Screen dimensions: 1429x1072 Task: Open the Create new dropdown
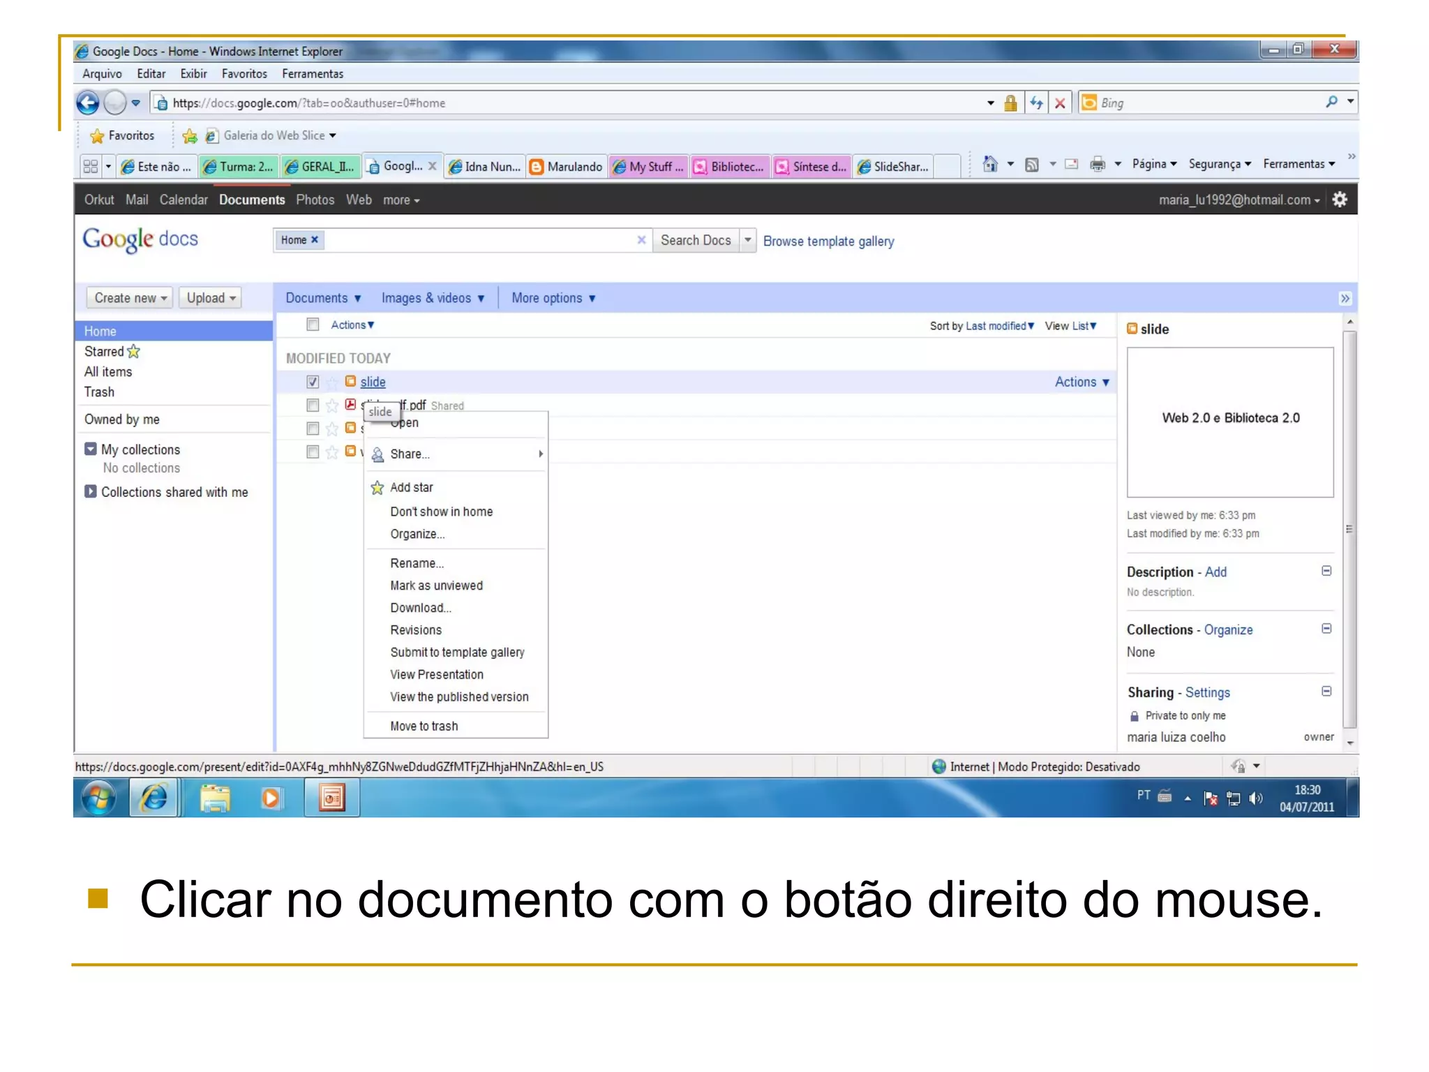point(130,298)
